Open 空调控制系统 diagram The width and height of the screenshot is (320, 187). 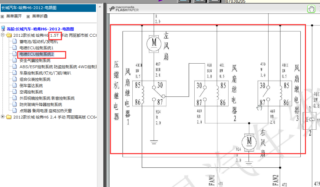[31, 92]
